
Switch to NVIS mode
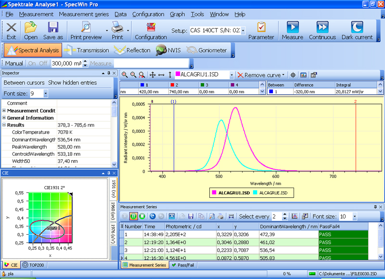tap(168, 50)
